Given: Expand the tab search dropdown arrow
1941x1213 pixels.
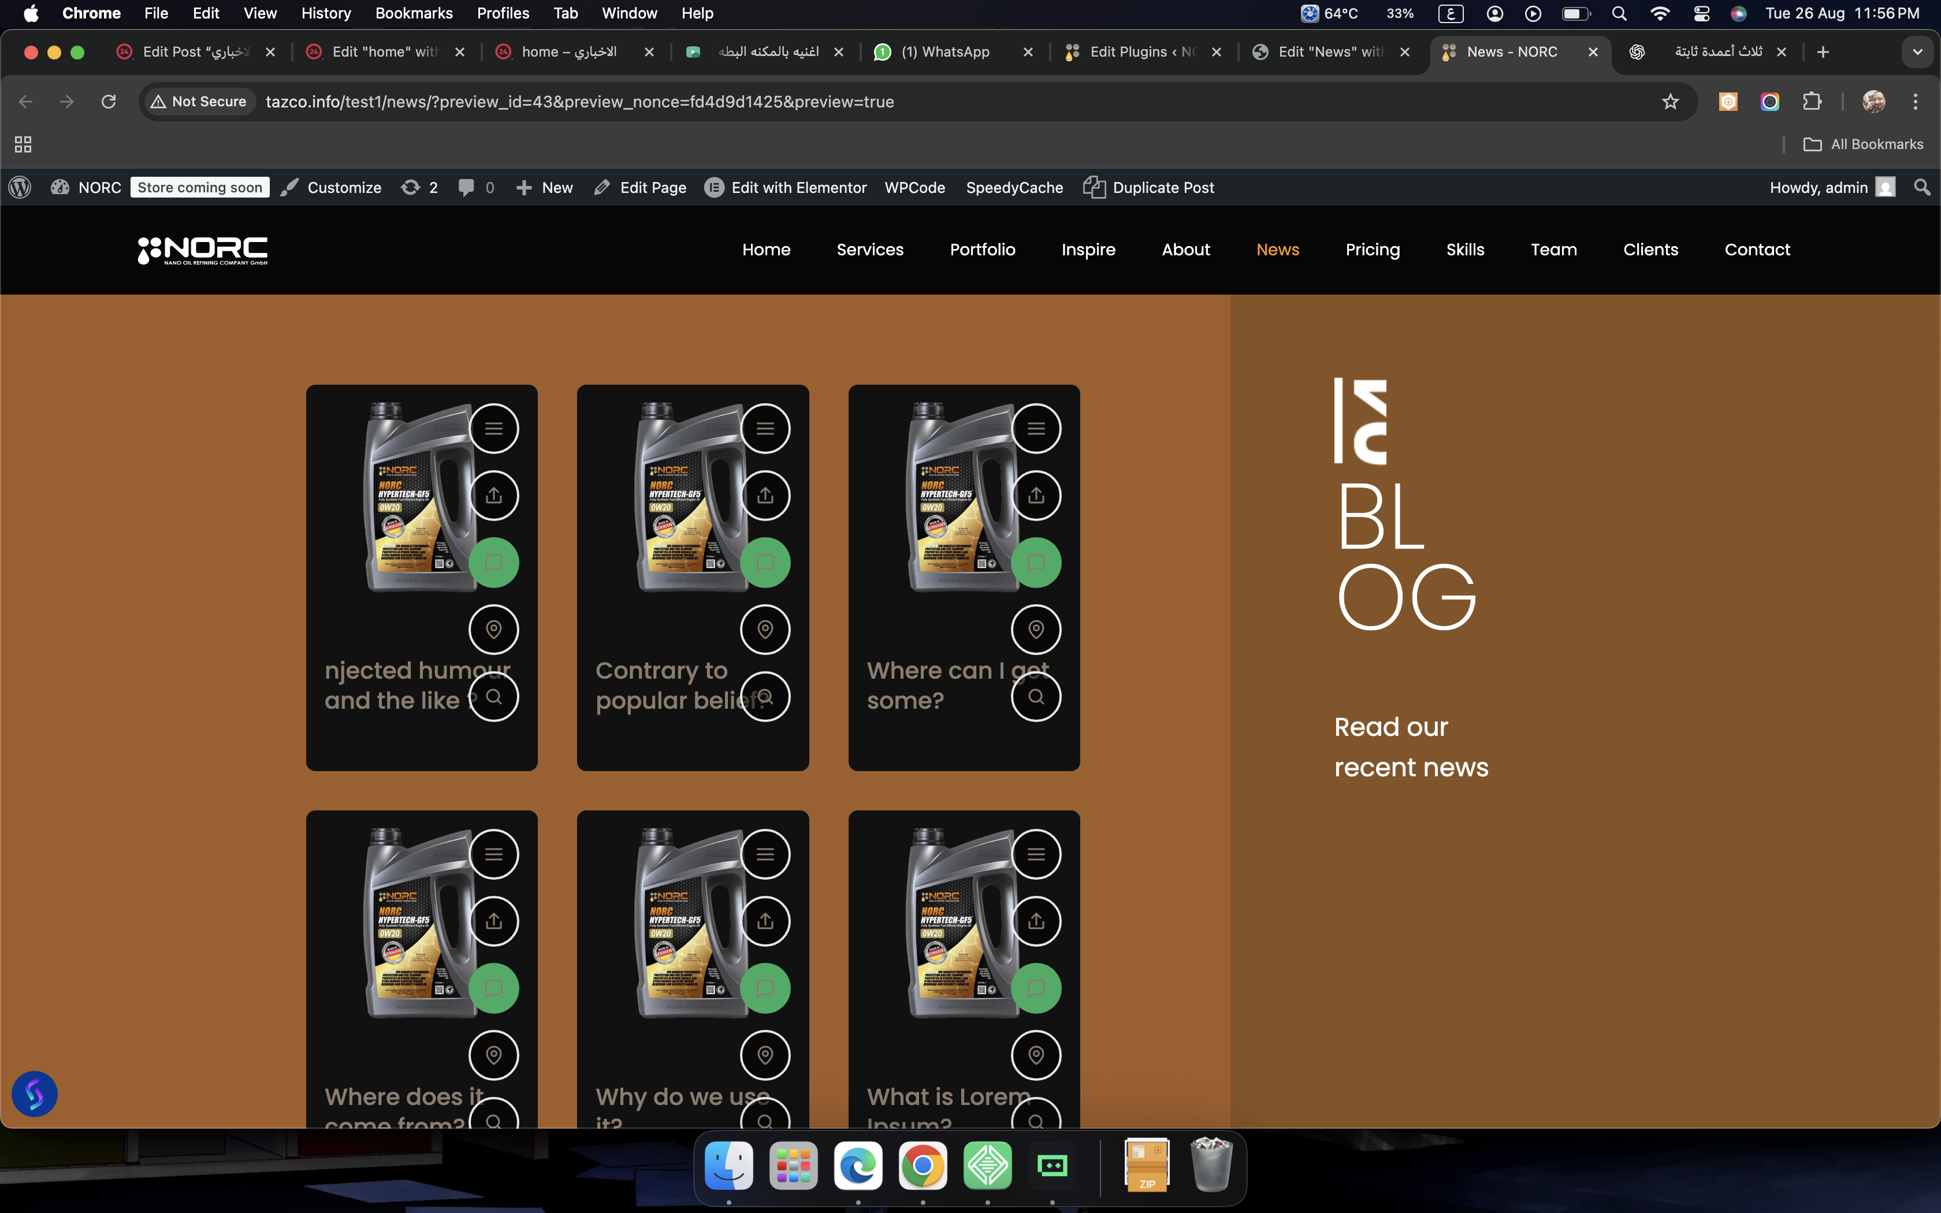Looking at the screenshot, I should [x=1917, y=52].
